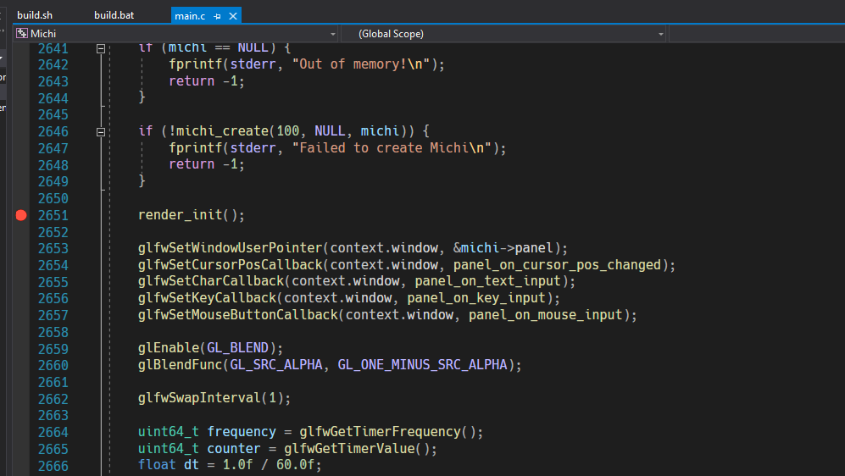
Task: Collapse the if block at line 2646
Action: point(101,132)
